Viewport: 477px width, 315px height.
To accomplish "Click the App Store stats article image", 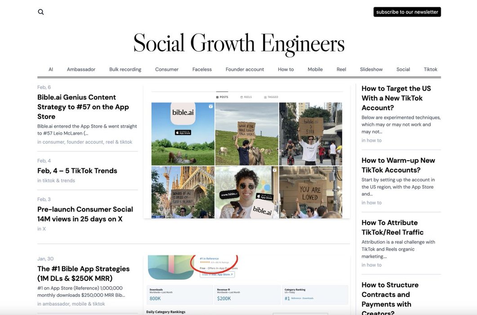I will coord(246,284).
